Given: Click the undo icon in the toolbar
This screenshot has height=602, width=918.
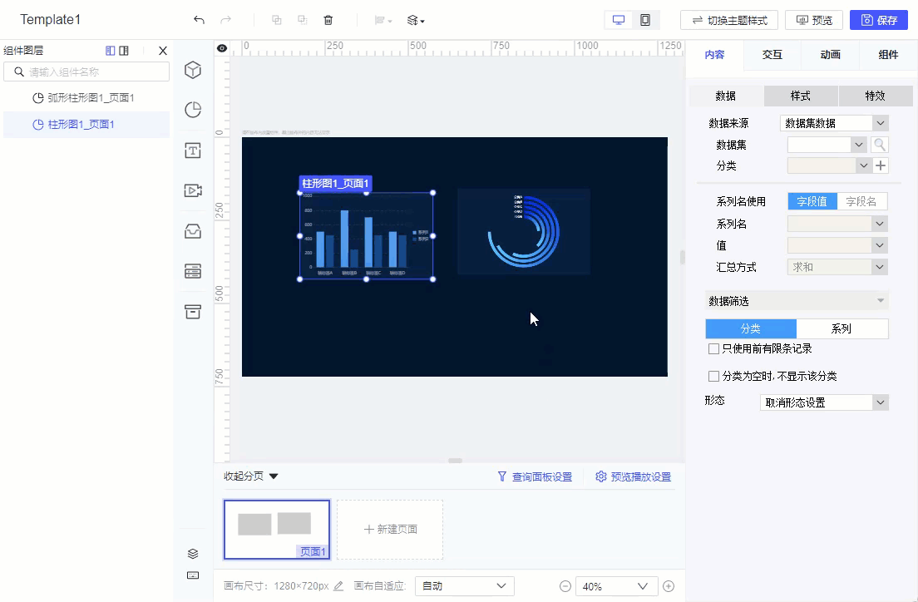Looking at the screenshot, I should coord(199,19).
